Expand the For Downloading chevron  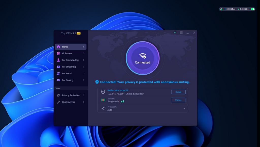(x=84, y=60)
